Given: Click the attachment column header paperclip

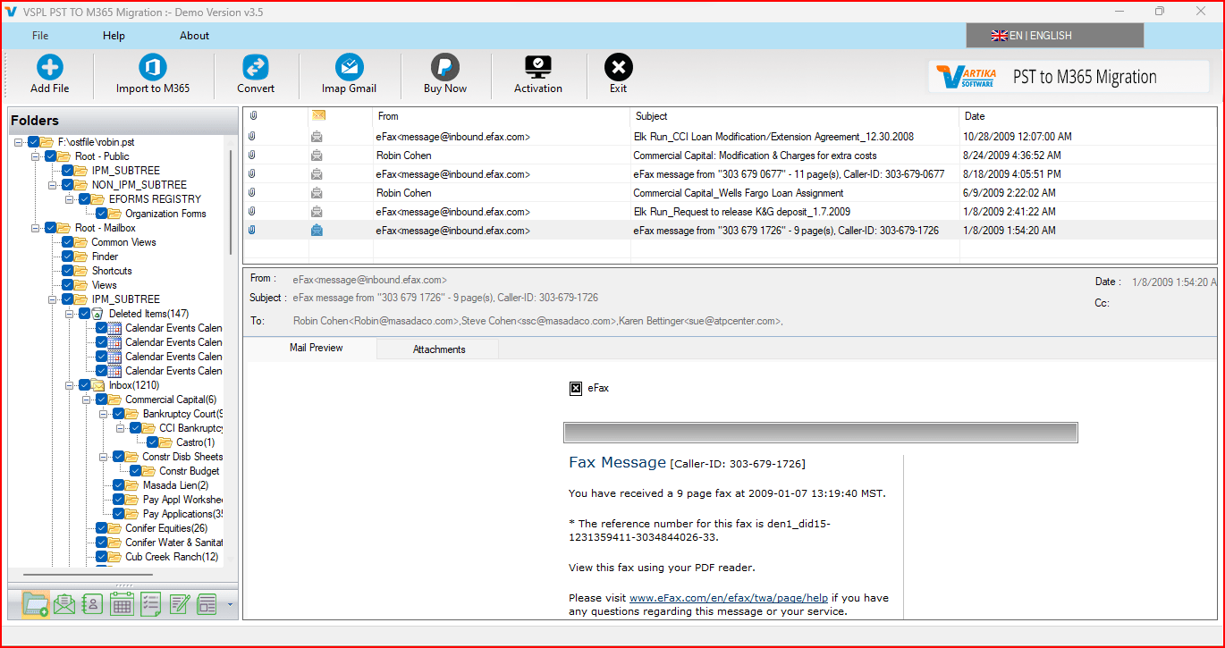Looking at the screenshot, I should (x=253, y=116).
